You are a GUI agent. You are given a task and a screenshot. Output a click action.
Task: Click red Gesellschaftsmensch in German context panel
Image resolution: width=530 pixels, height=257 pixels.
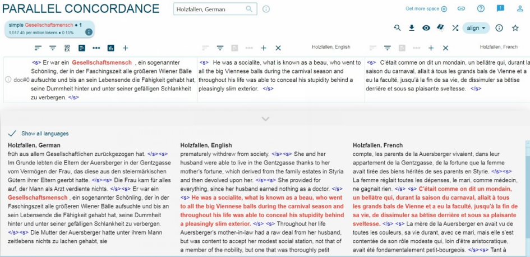(x=38, y=198)
